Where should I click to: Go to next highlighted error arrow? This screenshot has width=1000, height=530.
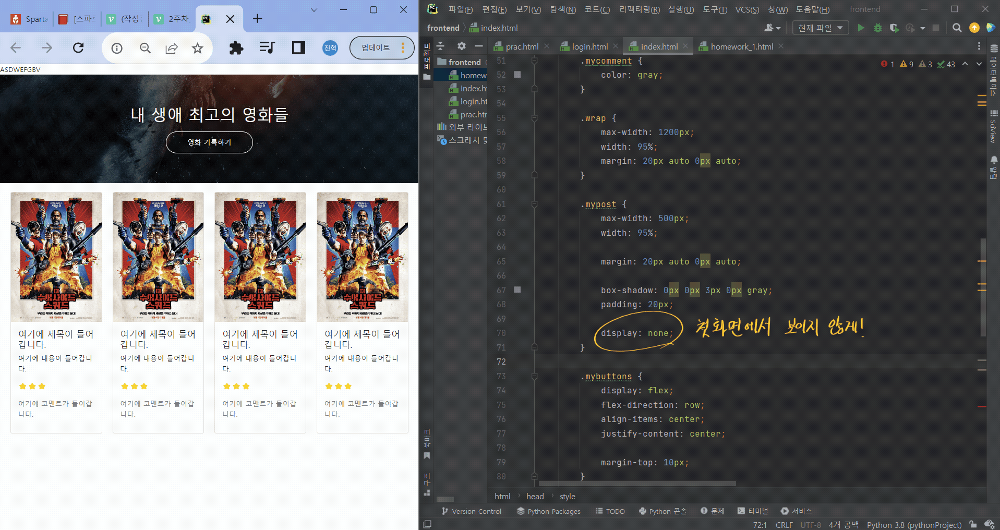pyautogui.click(x=979, y=64)
